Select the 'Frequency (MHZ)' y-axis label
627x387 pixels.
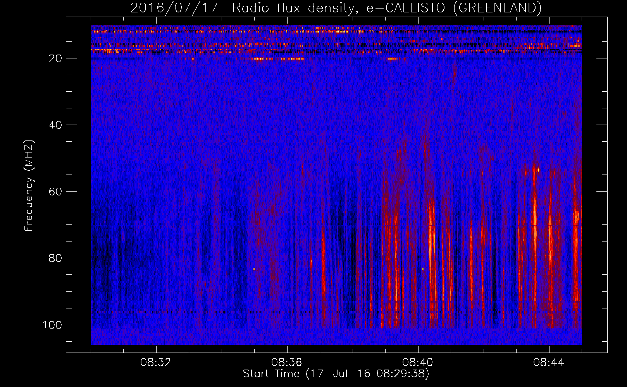coord(29,185)
